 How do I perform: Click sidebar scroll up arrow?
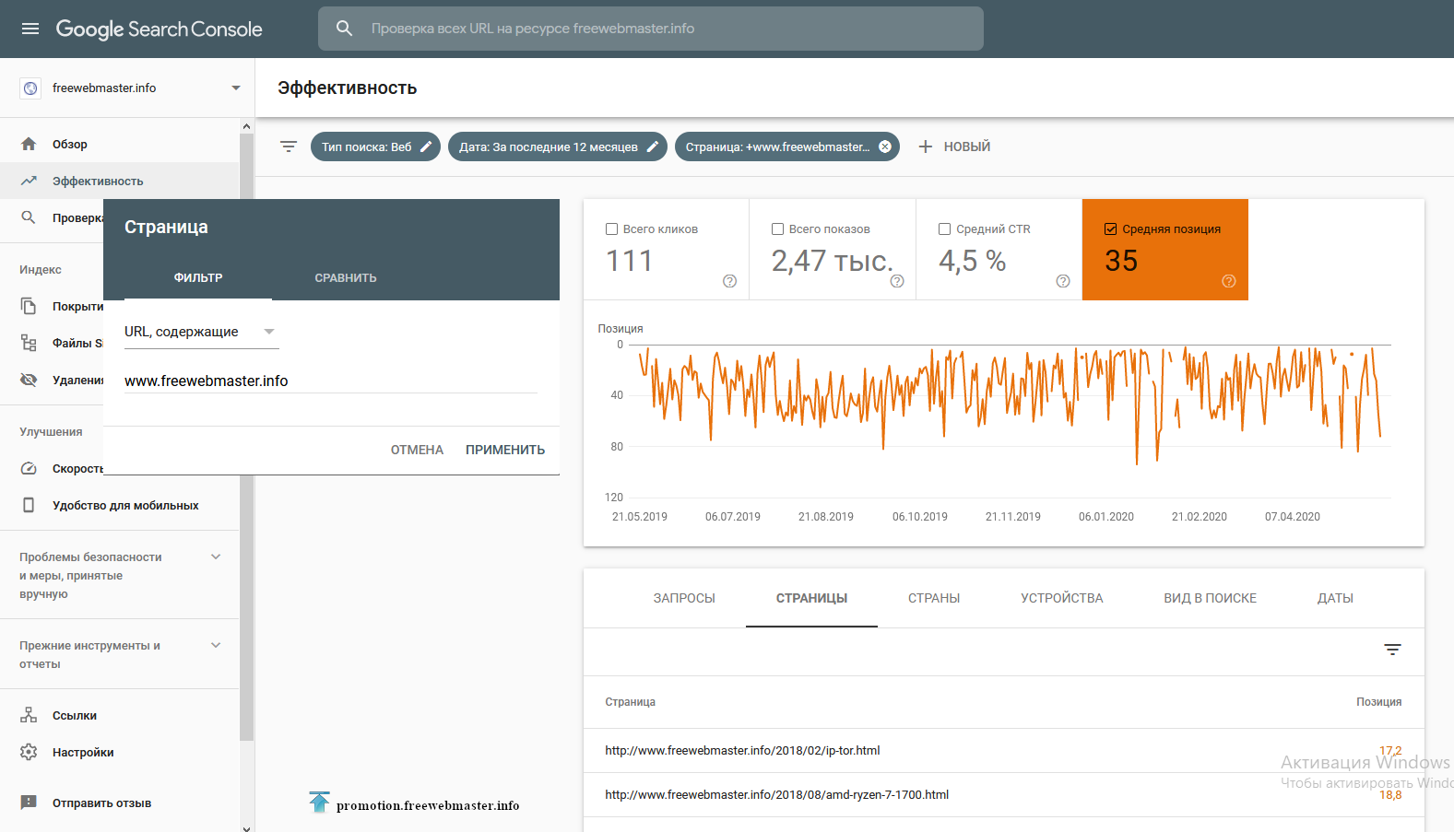tap(246, 126)
